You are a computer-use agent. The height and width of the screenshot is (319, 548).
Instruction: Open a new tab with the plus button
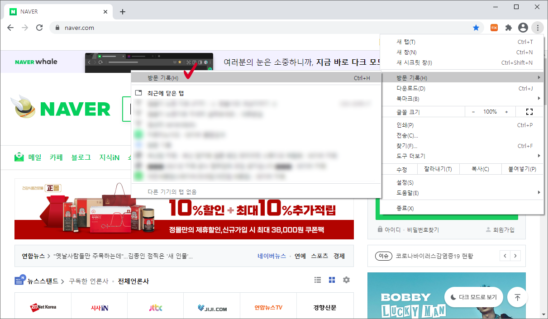(123, 12)
